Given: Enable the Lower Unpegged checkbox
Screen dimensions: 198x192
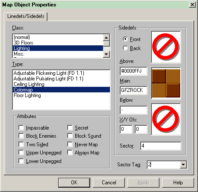Looking at the screenshot, I should pyautogui.click(x=21, y=161).
